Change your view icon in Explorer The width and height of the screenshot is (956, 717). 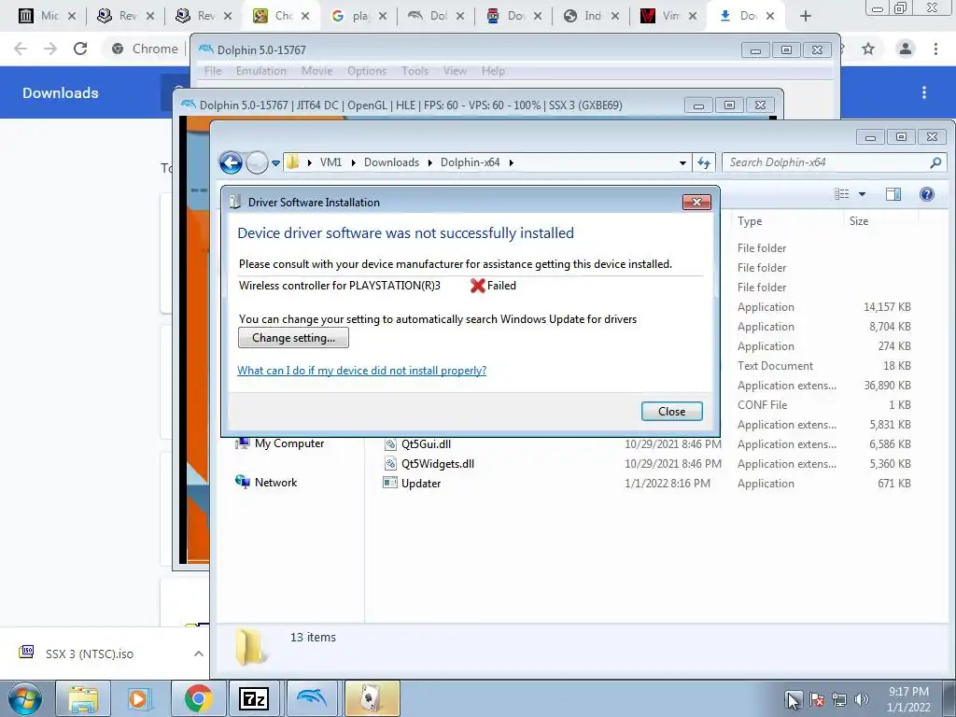click(842, 194)
